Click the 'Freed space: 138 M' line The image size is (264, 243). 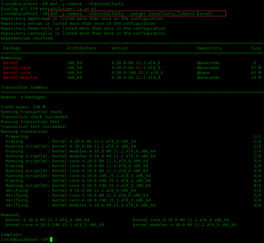click(23, 107)
